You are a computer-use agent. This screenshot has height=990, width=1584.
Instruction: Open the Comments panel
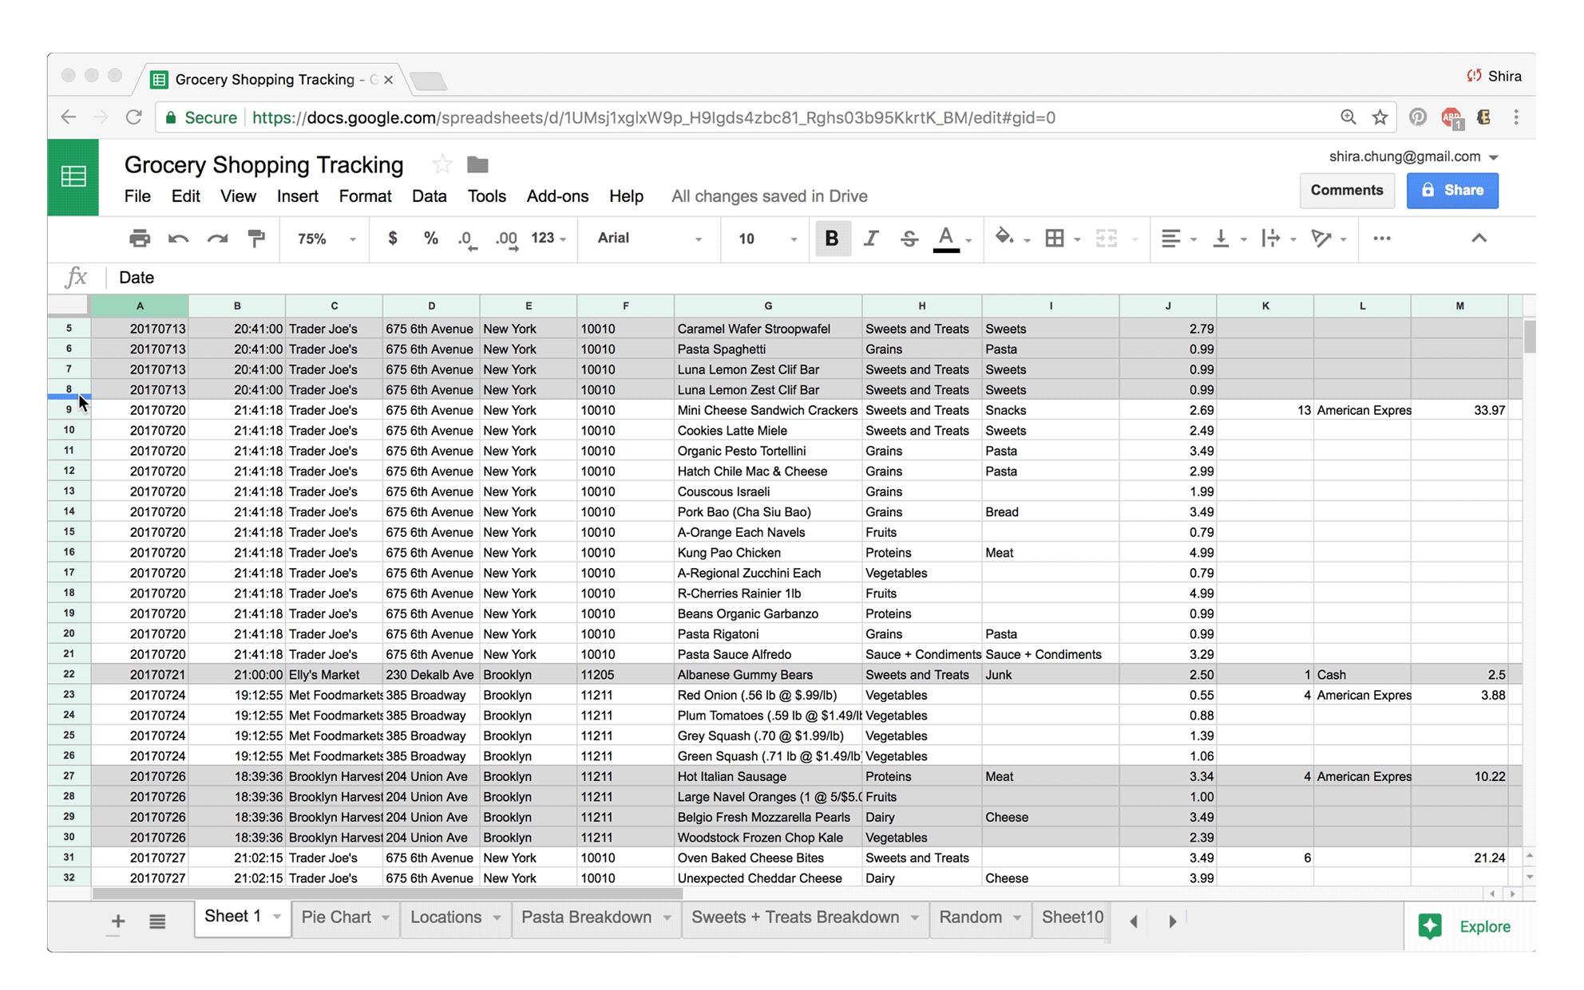click(x=1347, y=190)
